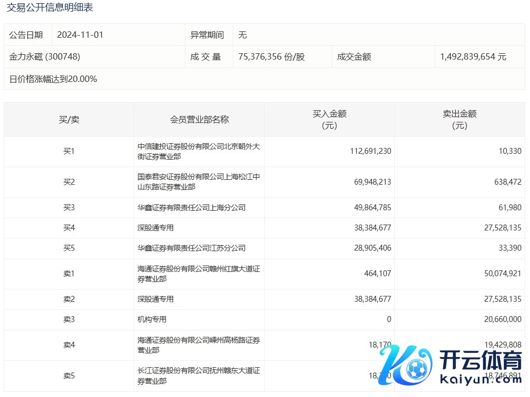Select the 成交量 value 75,376,356 份/股

[272, 56]
